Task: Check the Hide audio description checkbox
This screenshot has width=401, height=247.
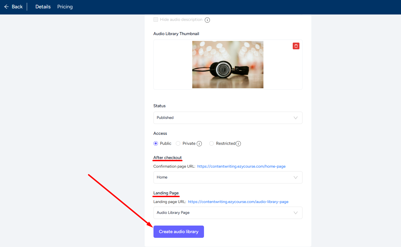Action: point(156,19)
